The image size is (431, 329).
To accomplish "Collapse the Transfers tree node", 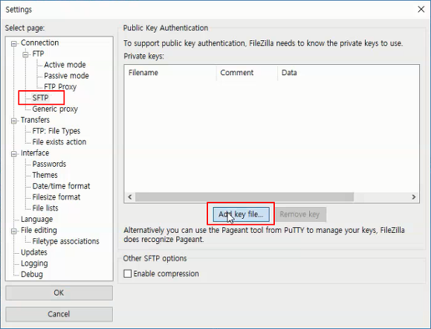I will click(13, 121).
